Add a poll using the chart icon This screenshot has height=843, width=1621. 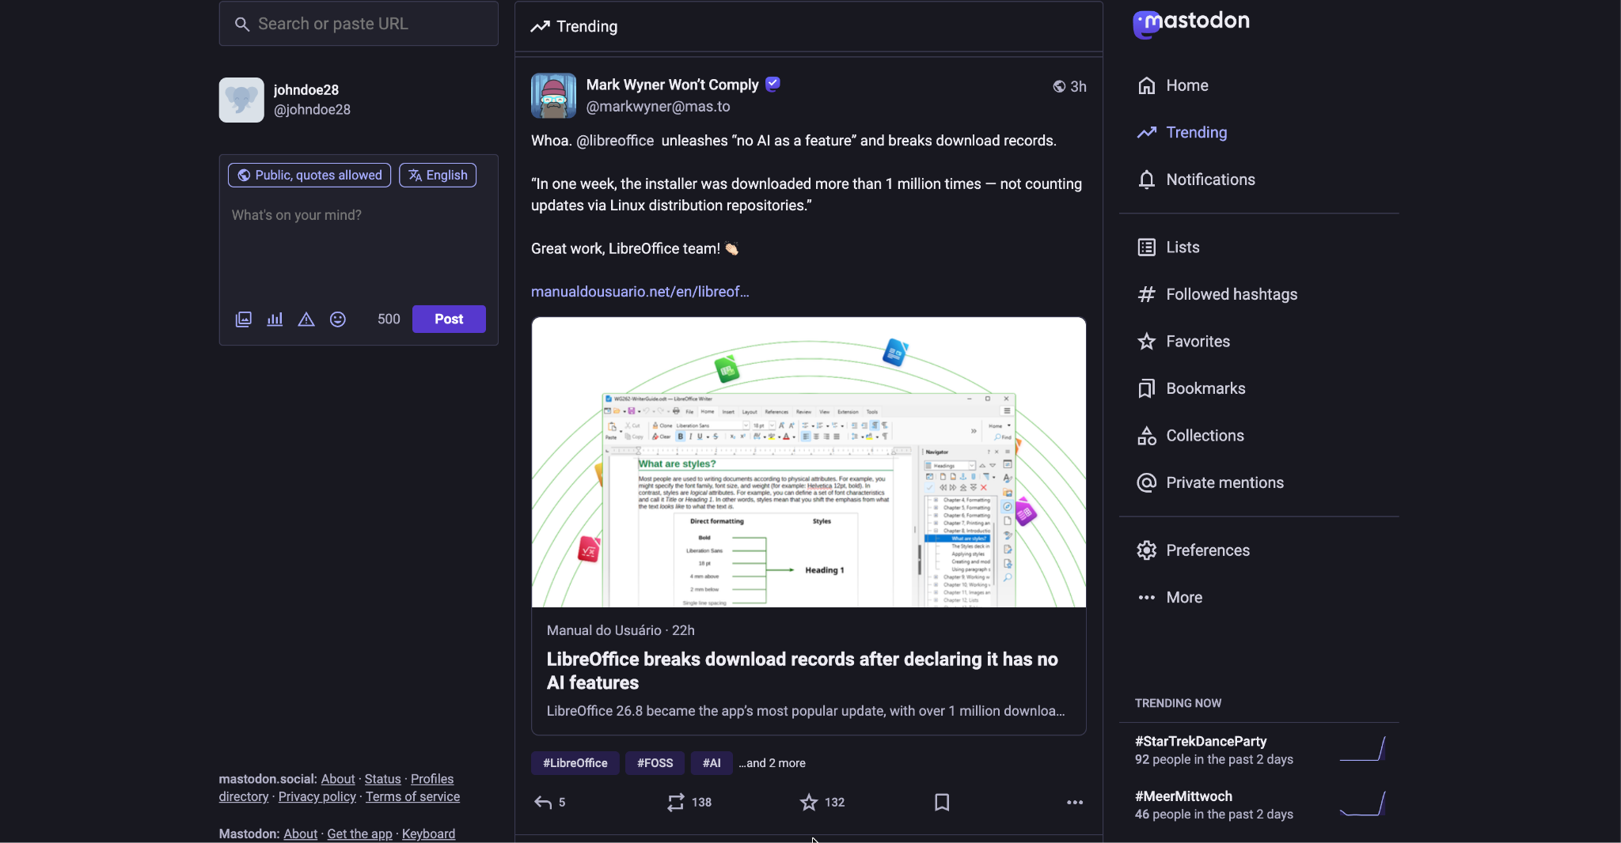275,319
